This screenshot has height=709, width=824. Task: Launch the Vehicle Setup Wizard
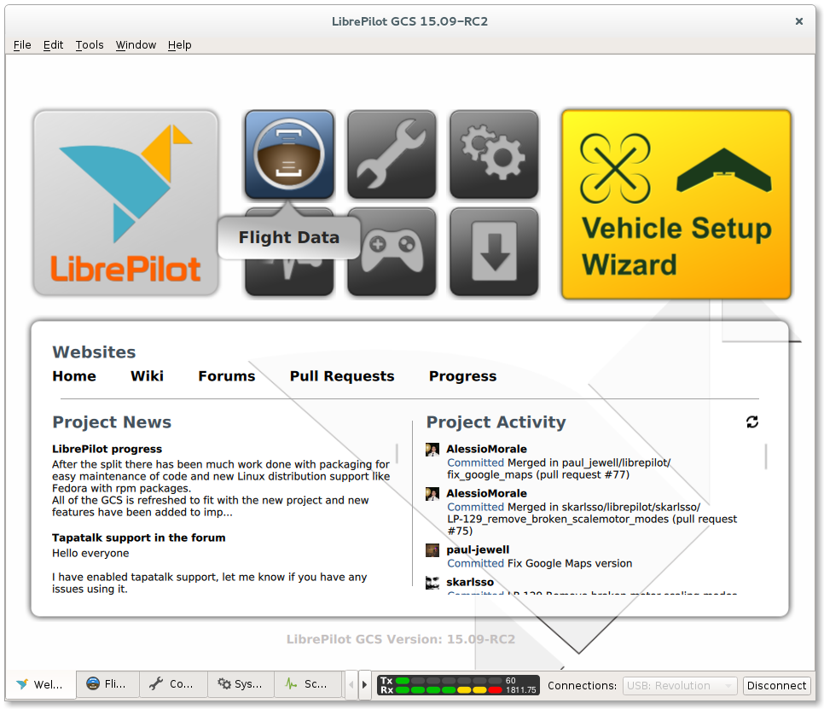(676, 205)
